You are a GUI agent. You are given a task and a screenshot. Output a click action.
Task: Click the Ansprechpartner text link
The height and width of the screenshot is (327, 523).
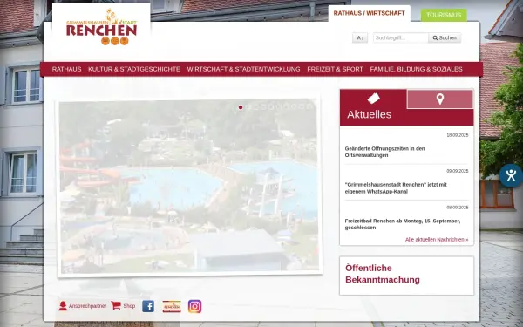[87, 306]
